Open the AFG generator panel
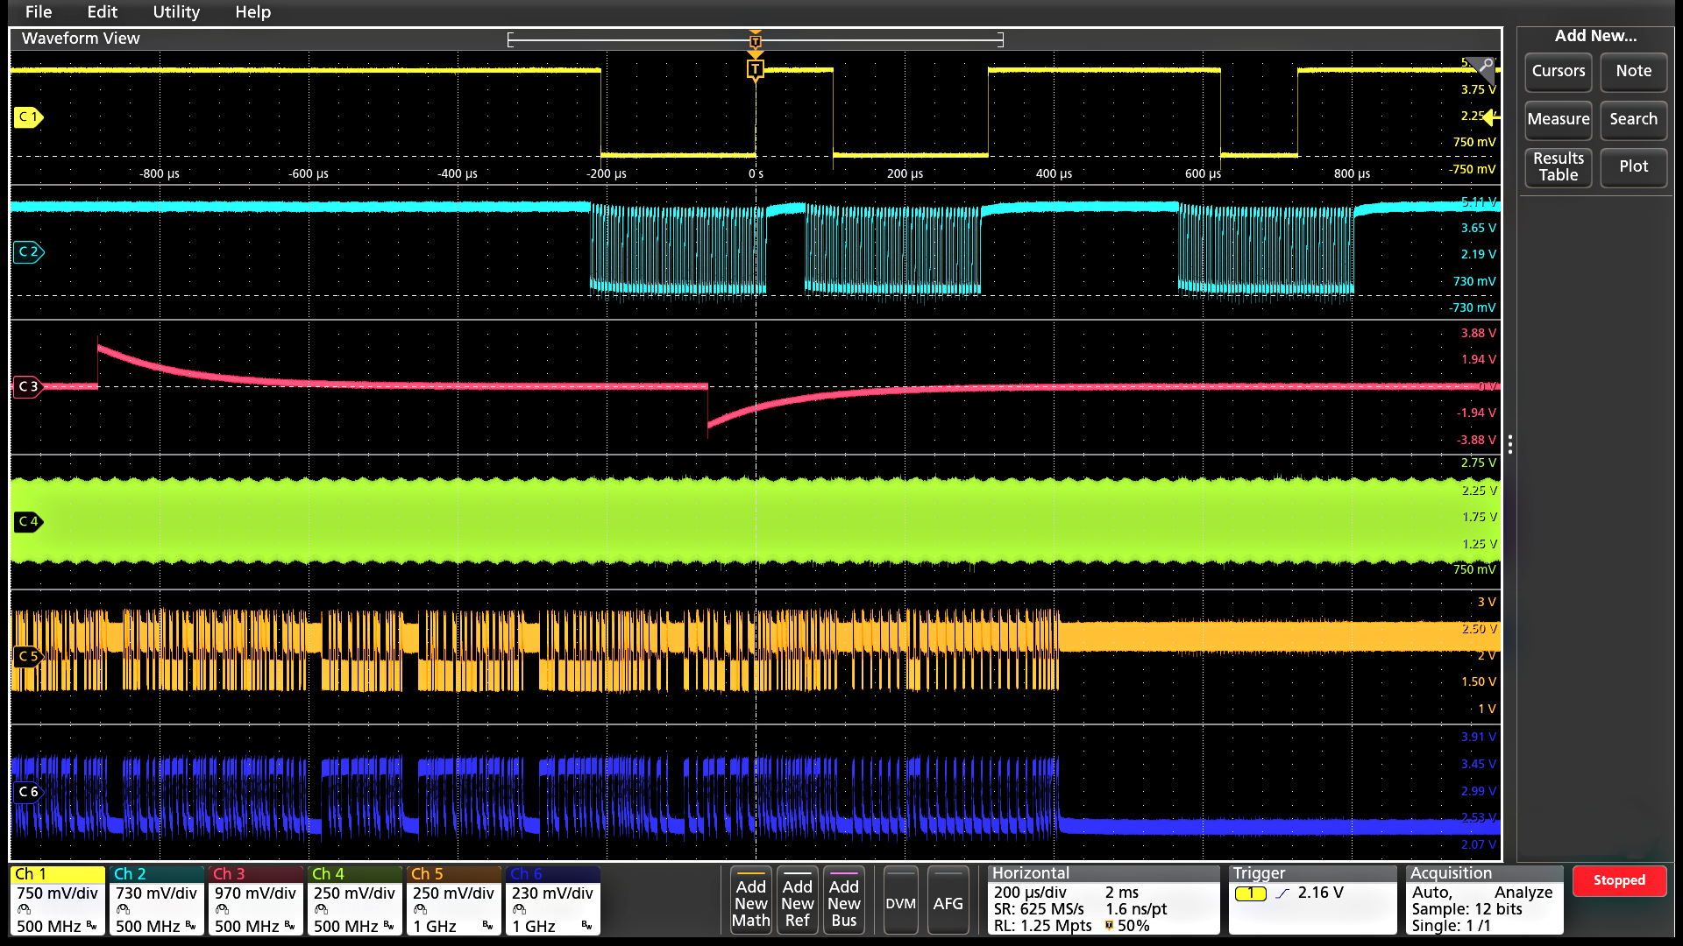1683x946 pixels. click(948, 900)
